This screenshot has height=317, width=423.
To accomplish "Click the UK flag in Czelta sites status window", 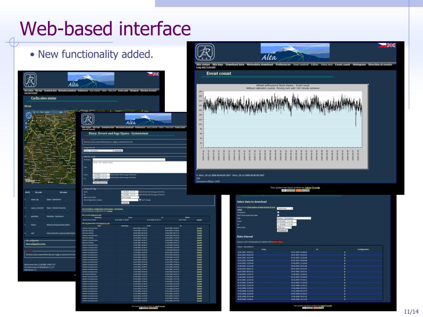I will 156,74.
